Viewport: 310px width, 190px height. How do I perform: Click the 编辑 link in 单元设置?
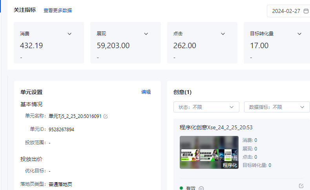click(x=146, y=92)
